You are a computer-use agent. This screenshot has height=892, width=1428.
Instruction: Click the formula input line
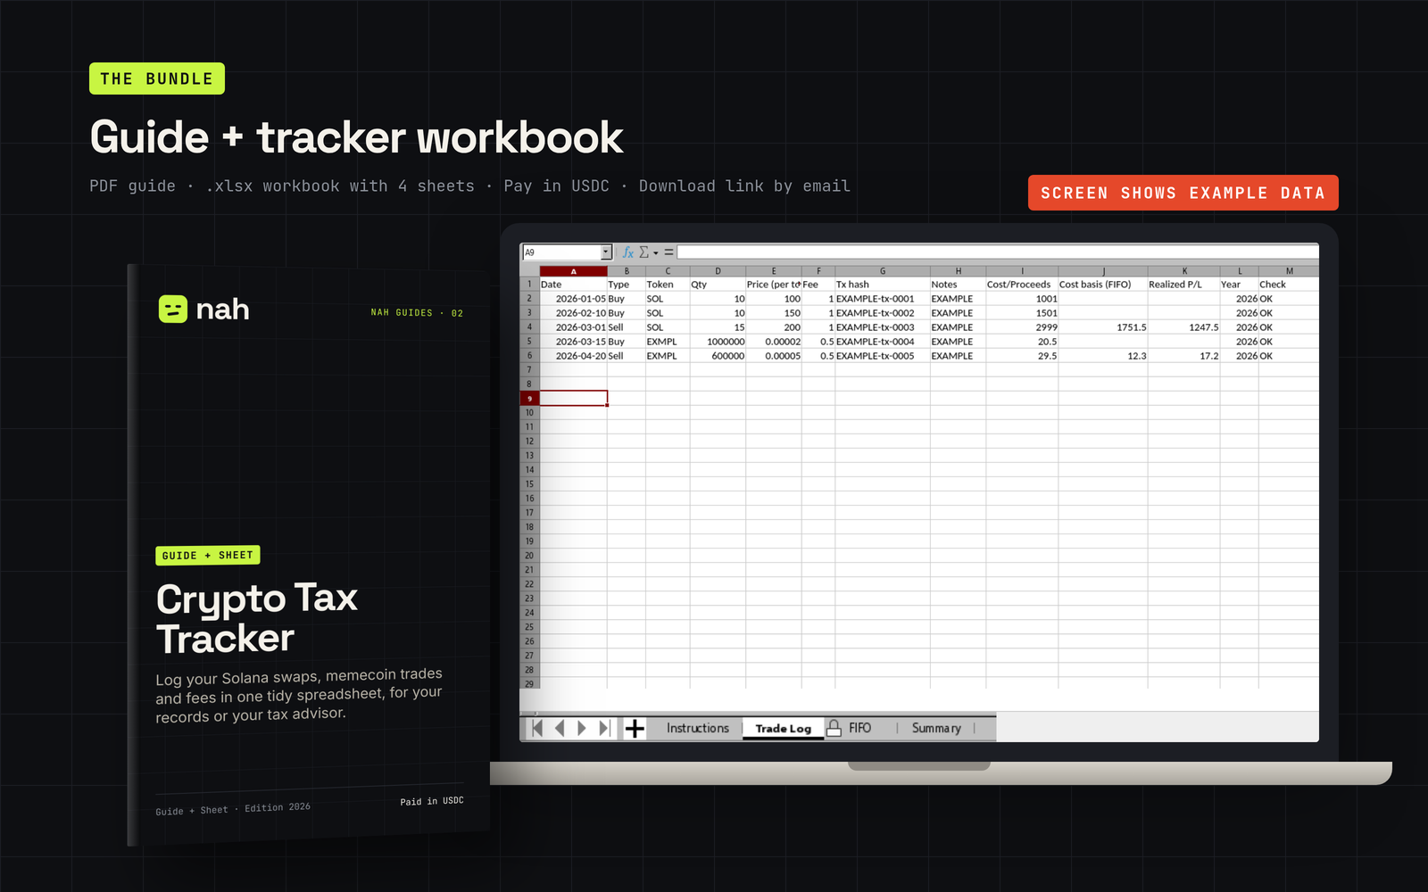tap(998, 252)
